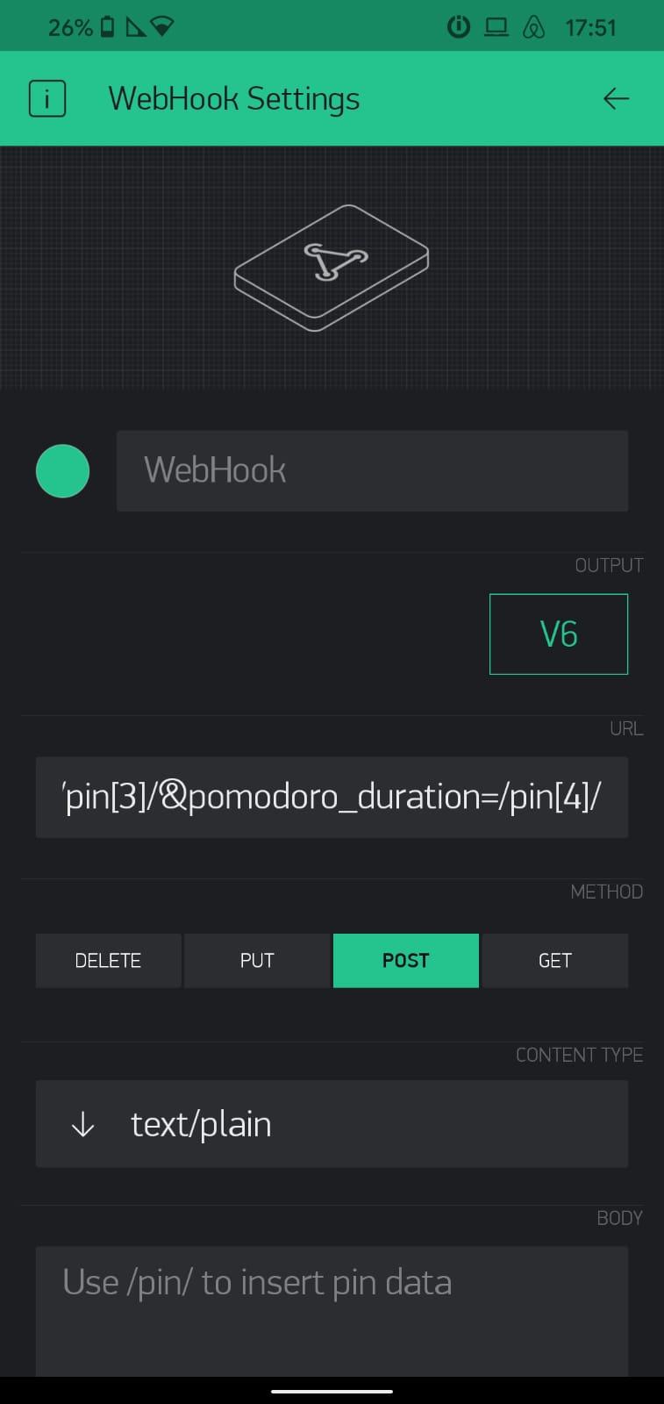Open the text/plain content type dropdown
The image size is (664, 1404).
click(x=332, y=1124)
